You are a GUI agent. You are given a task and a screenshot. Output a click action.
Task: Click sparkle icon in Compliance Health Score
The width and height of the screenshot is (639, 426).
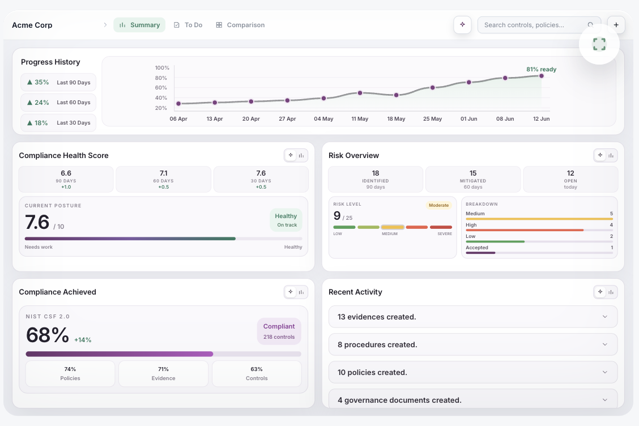pyautogui.click(x=291, y=155)
